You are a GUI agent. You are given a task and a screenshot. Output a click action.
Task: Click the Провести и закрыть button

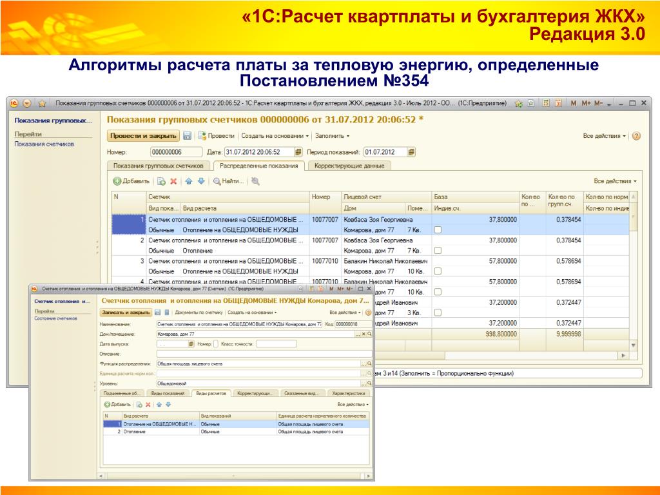point(143,136)
